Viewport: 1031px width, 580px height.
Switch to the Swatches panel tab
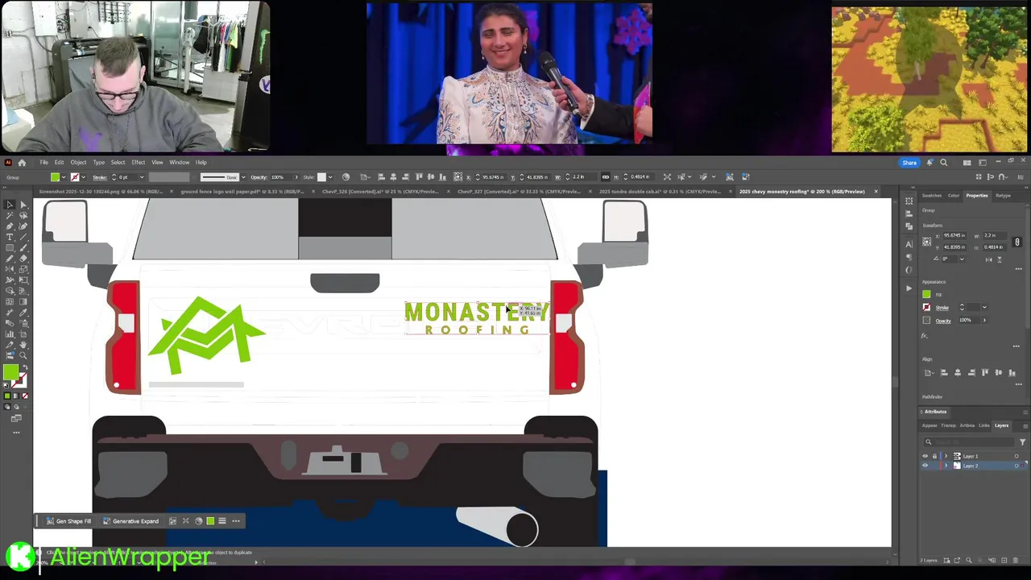point(932,196)
